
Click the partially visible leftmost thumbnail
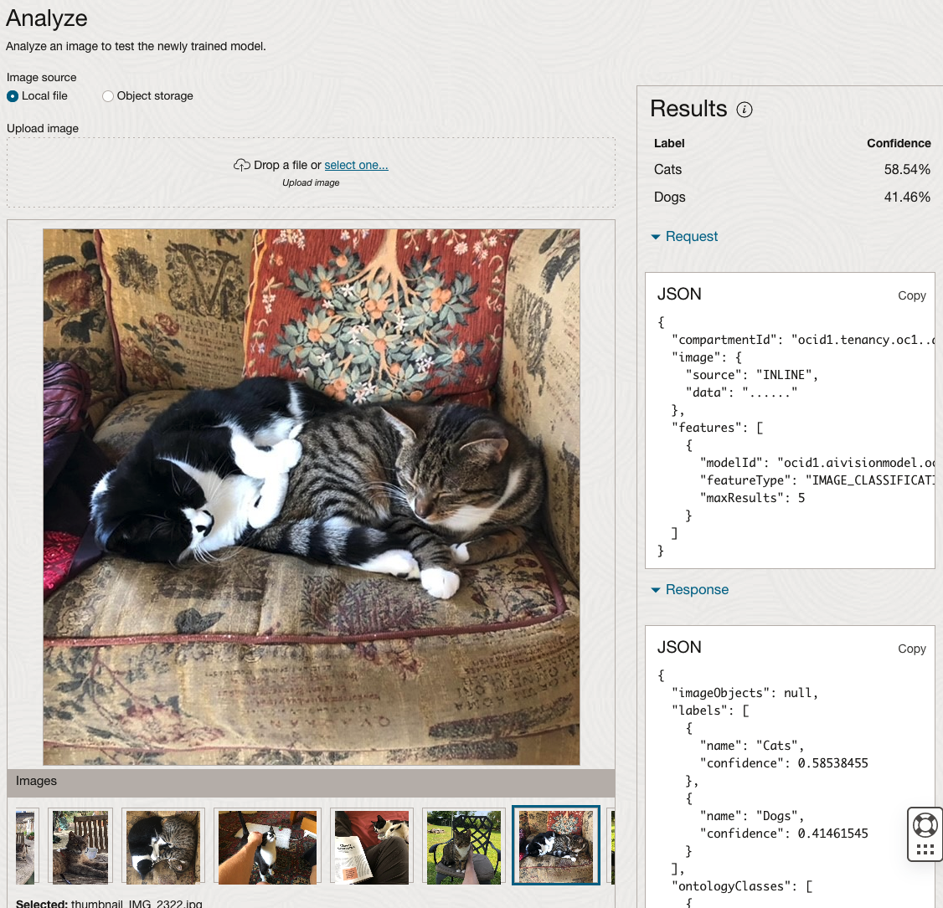click(x=26, y=846)
